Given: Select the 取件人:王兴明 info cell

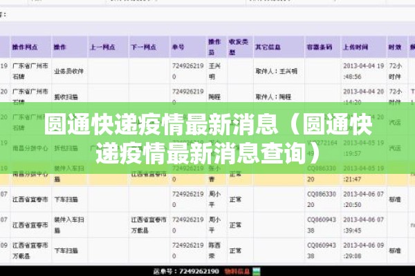Looking at the screenshot, I should [x=276, y=71].
